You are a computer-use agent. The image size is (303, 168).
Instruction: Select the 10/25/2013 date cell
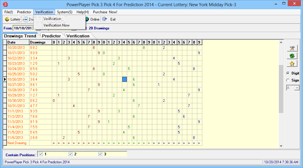pyautogui.click(x=18, y=74)
